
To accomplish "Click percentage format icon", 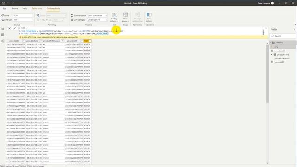I will point(43,20).
